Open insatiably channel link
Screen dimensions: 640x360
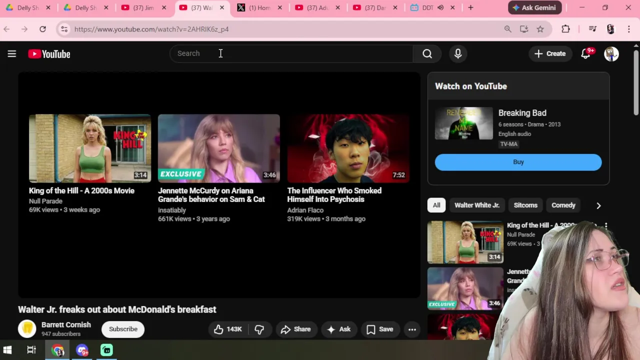(172, 210)
